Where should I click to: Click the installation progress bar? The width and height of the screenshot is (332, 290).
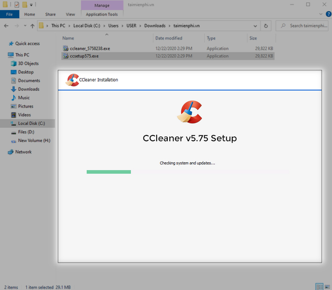tap(188, 172)
